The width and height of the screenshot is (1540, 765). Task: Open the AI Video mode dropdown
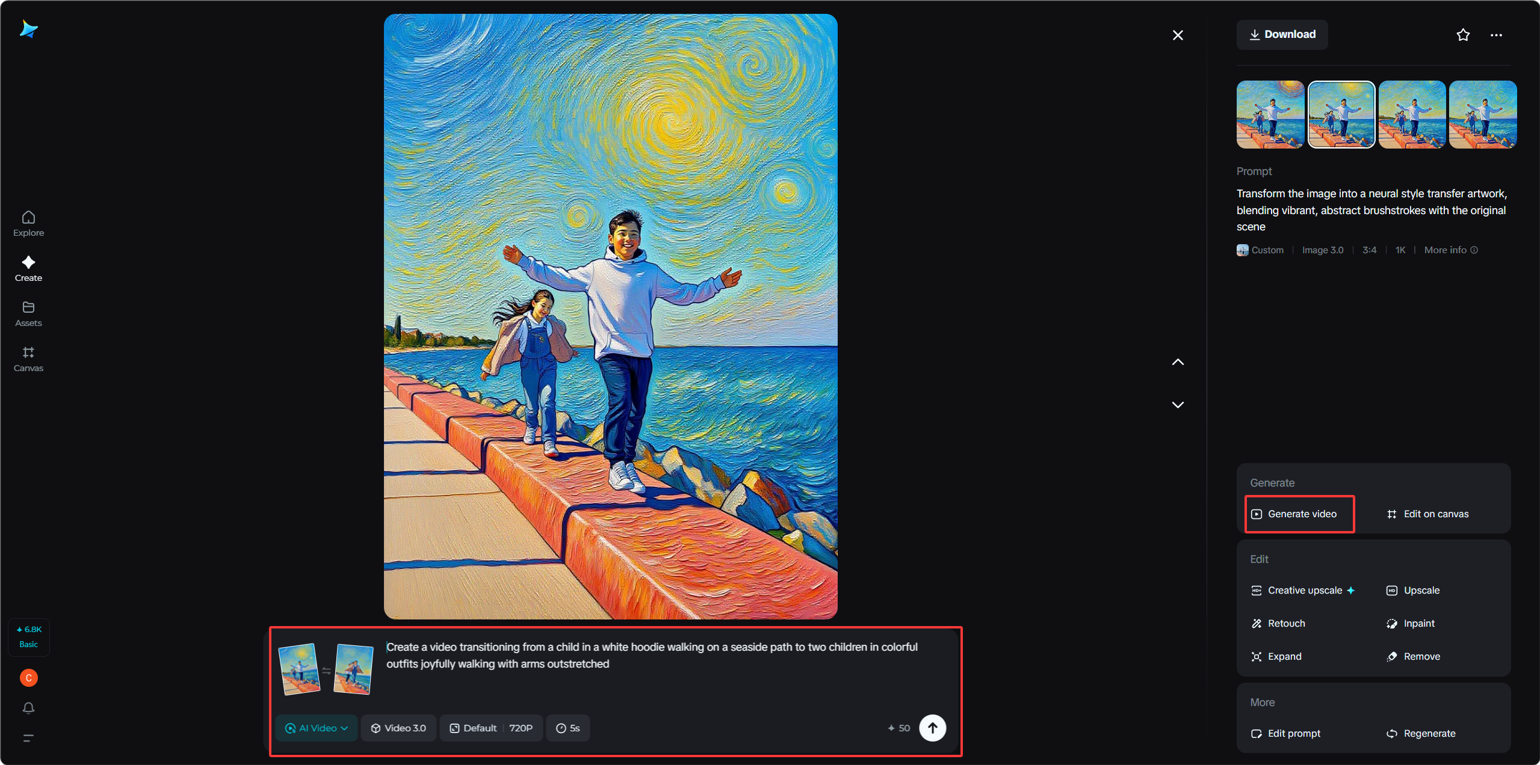[x=317, y=728]
